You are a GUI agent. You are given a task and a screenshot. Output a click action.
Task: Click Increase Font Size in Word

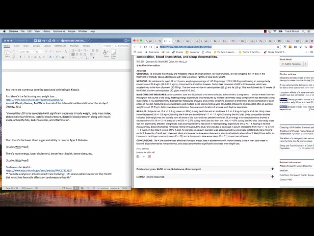[46, 52]
